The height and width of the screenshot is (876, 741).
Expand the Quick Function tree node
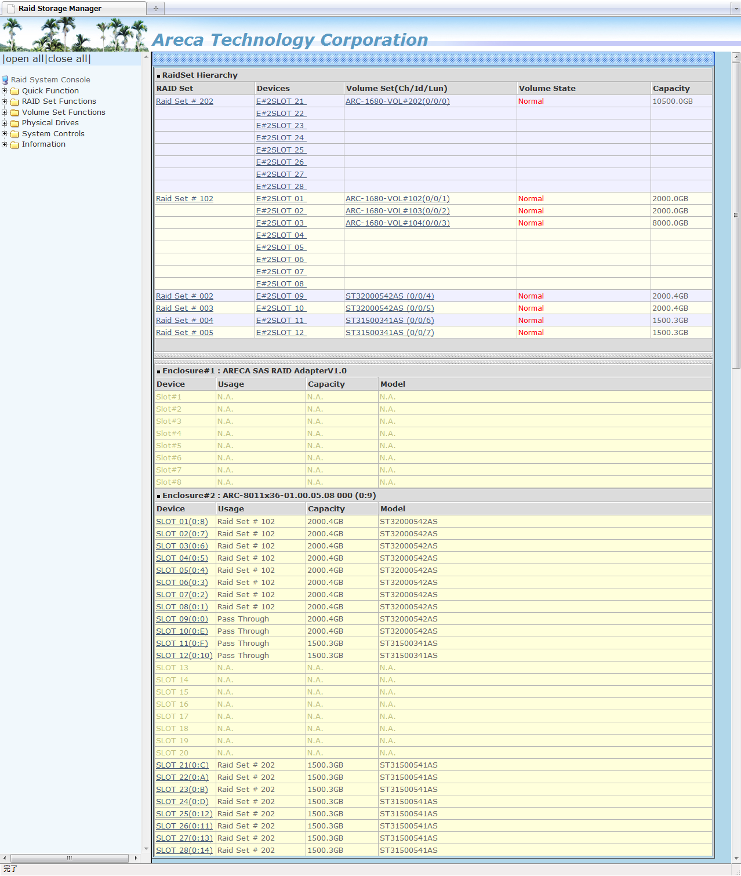click(x=5, y=91)
